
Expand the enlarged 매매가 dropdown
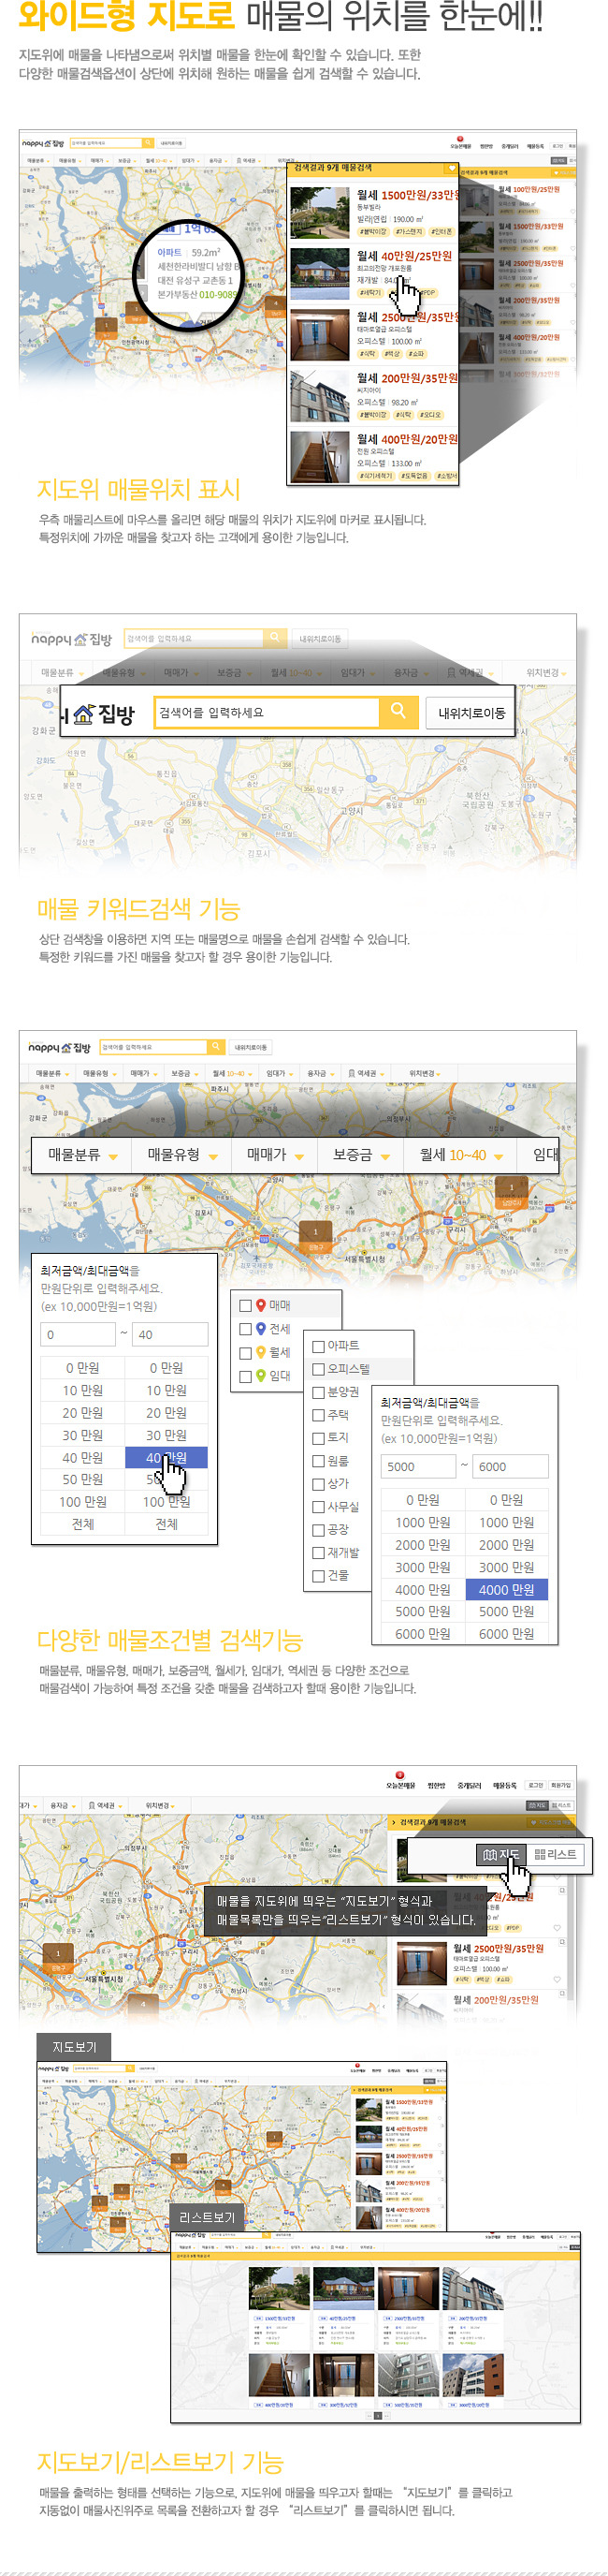(275, 1154)
